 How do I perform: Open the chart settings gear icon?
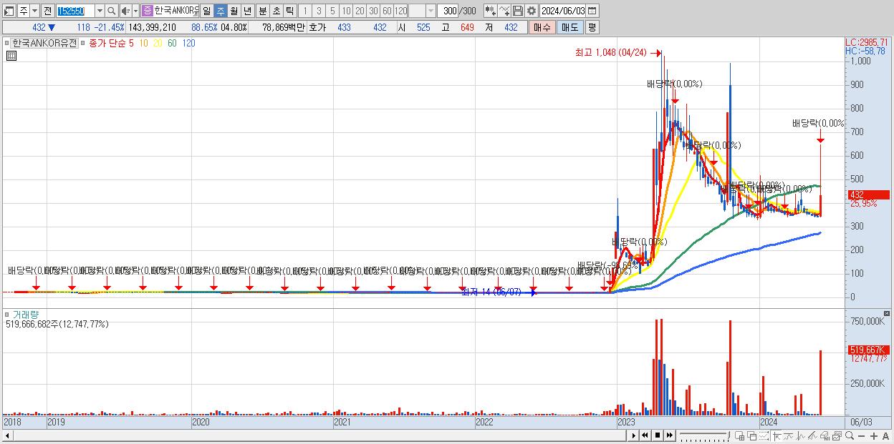531,11
